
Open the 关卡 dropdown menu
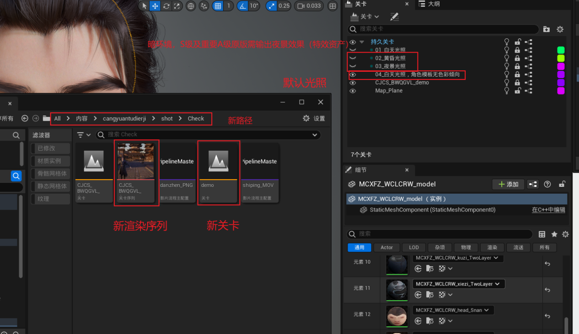pos(365,16)
